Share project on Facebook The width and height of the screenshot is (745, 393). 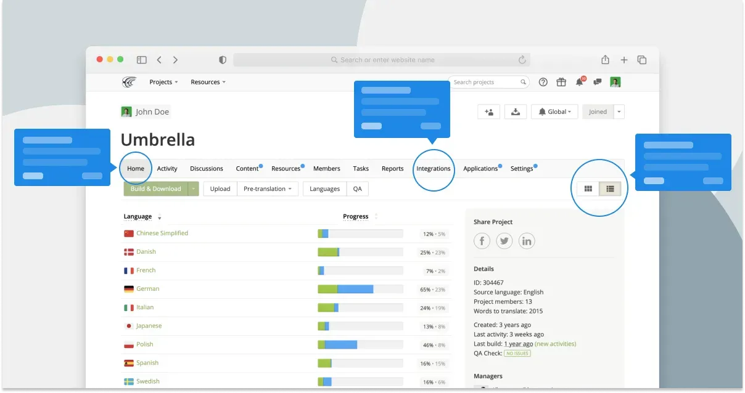(482, 241)
